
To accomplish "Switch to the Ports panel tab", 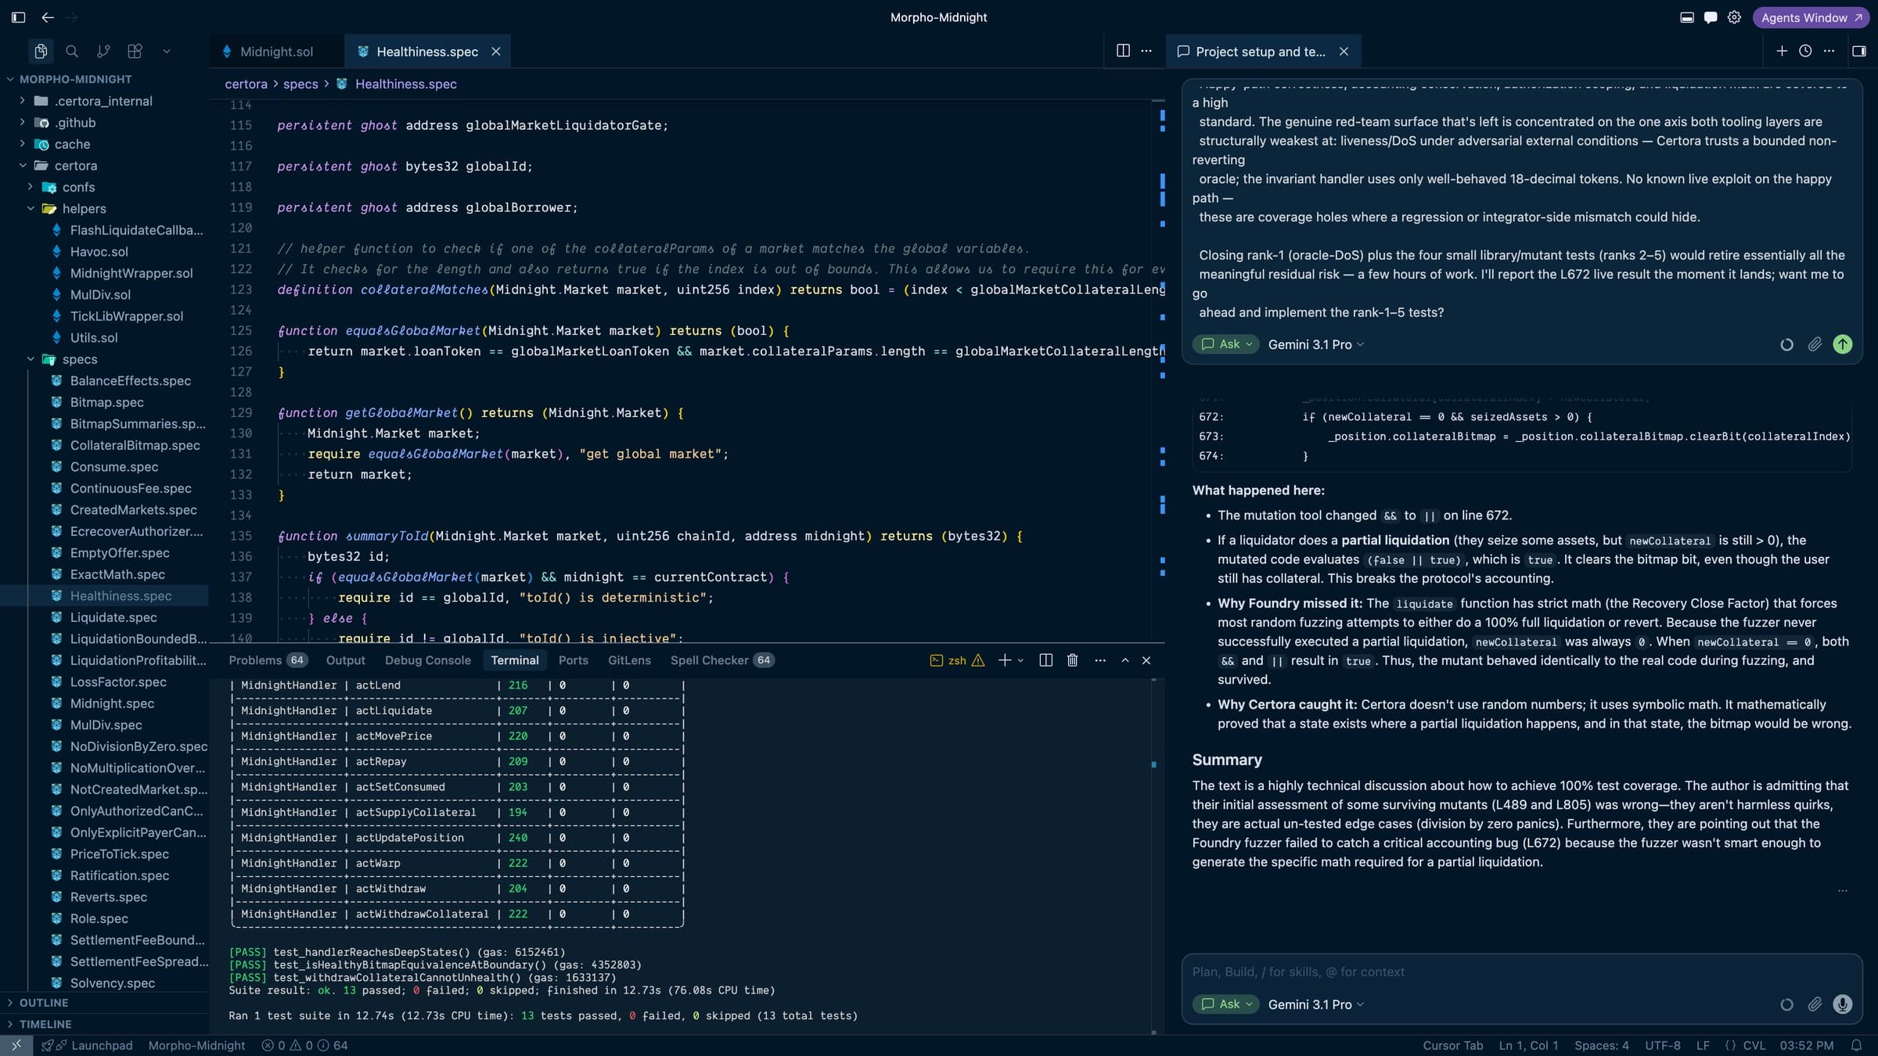I will (573, 660).
